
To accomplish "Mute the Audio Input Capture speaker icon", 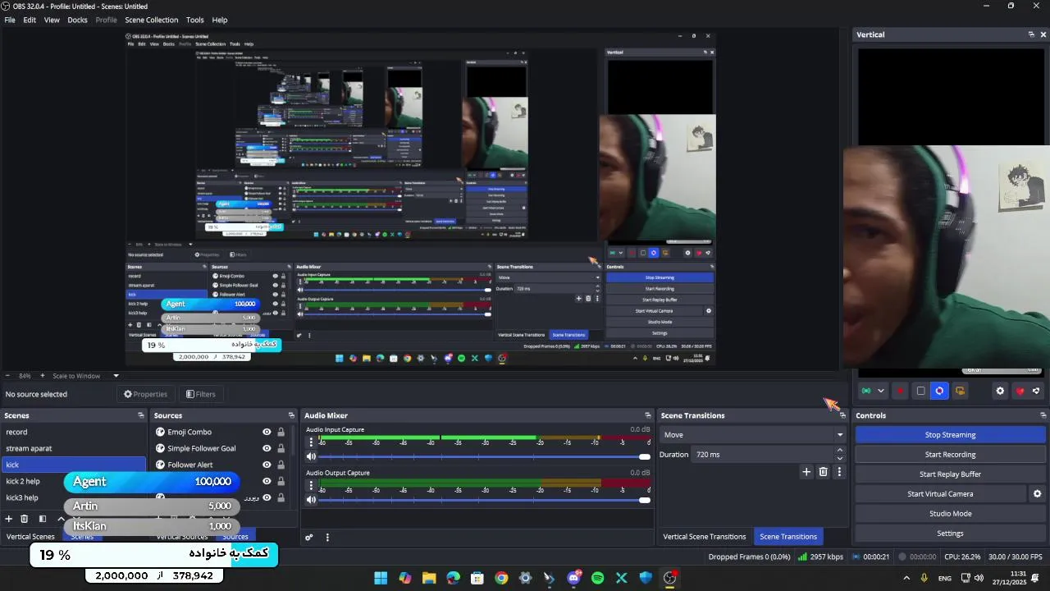I will tap(311, 456).
